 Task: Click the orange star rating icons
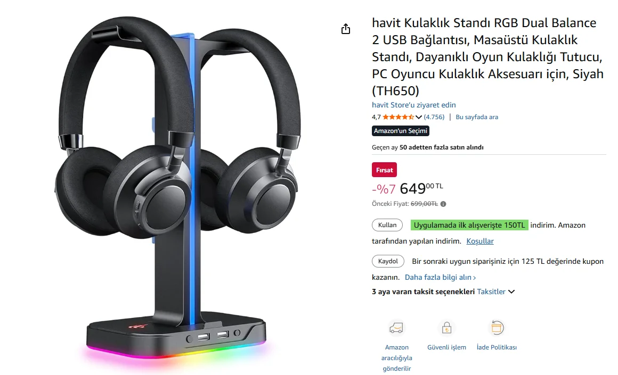[x=398, y=117]
